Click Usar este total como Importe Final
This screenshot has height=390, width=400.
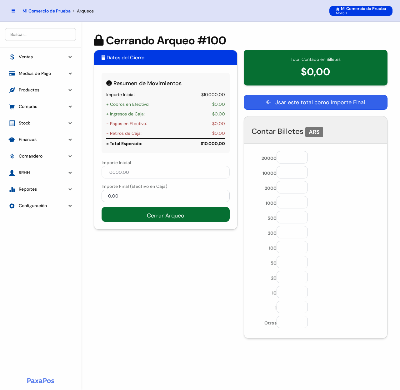coord(316,102)
